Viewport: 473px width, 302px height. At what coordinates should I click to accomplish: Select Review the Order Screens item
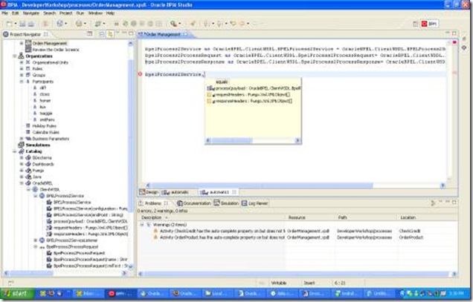point(56,50)
